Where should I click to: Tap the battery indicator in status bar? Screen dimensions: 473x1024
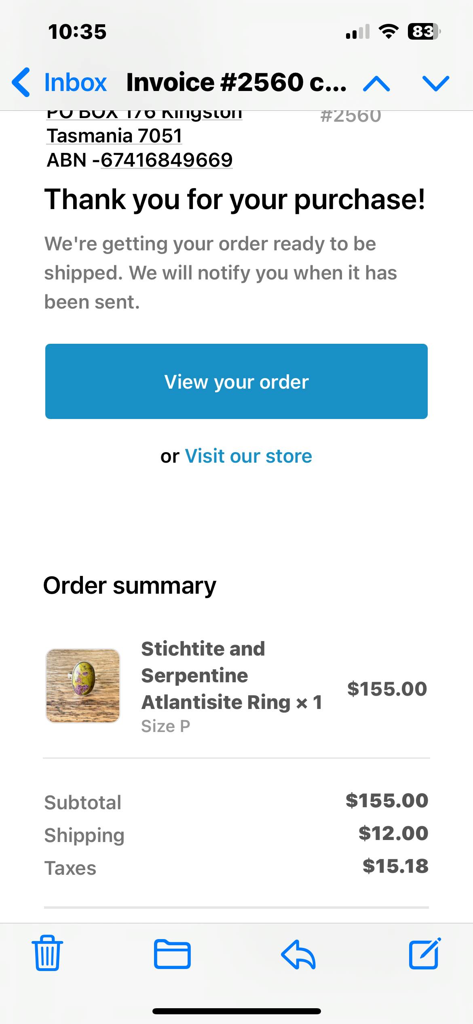(x=424, y=32)
